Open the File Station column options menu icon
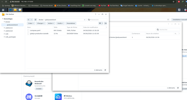The width and height of the screenshot is (187, 100). click(107, 27)
